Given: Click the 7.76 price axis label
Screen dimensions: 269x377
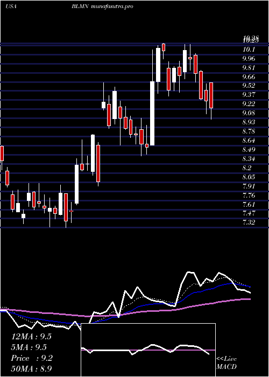Looking at the screenshot, I should coord(250,195).
